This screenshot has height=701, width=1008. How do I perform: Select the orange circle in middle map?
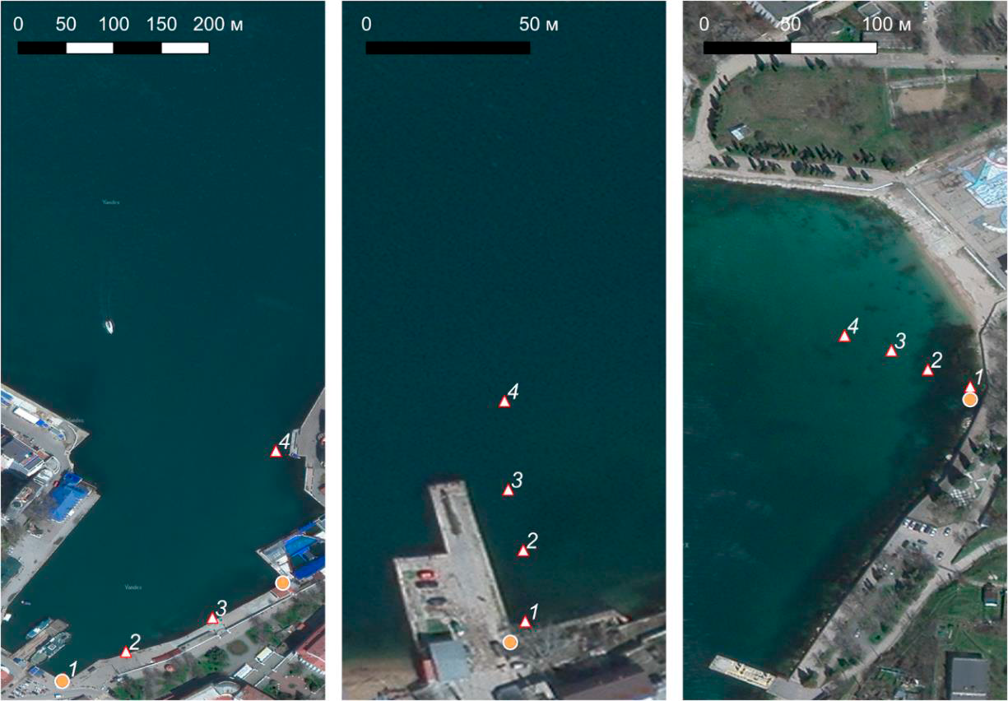point(510,642)
